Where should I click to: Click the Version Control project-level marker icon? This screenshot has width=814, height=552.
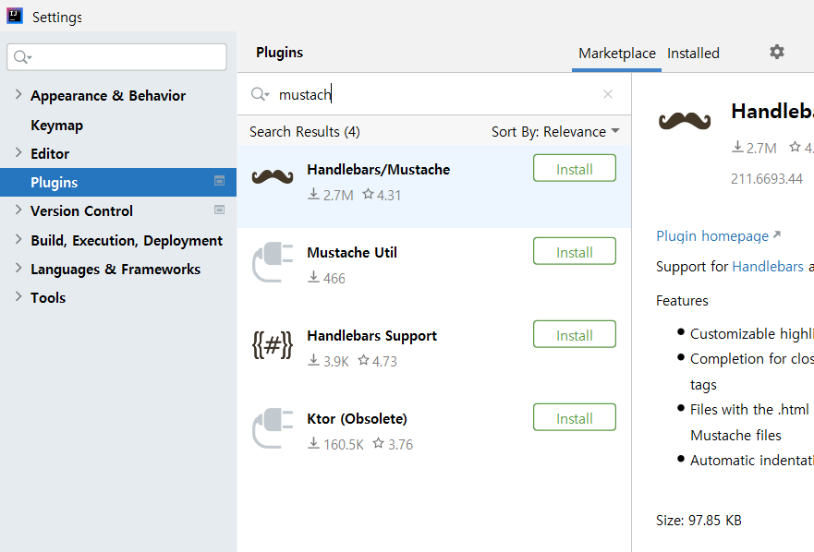tap(220, 210)
